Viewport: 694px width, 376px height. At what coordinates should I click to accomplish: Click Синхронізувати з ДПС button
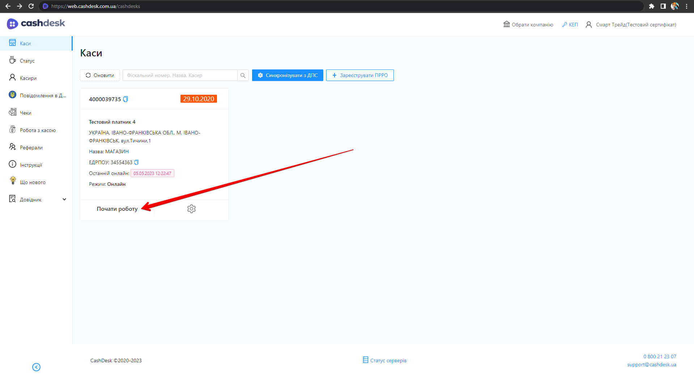[x=288, y=75]
